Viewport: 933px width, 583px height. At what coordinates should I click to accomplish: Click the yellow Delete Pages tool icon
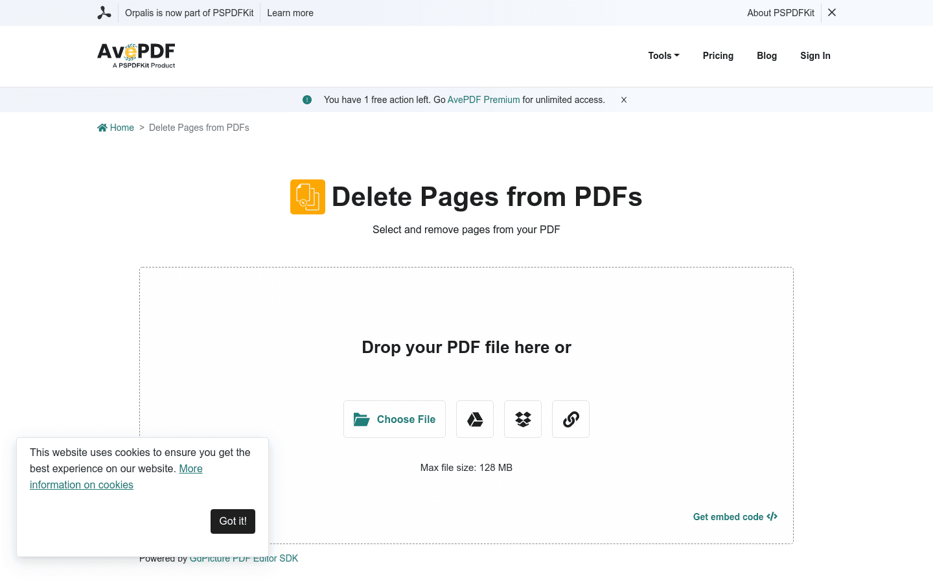pyautogui.click(x=307, y=196)
